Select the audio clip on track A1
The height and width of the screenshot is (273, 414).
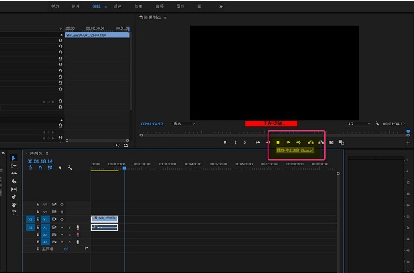(x=105, y=228)
